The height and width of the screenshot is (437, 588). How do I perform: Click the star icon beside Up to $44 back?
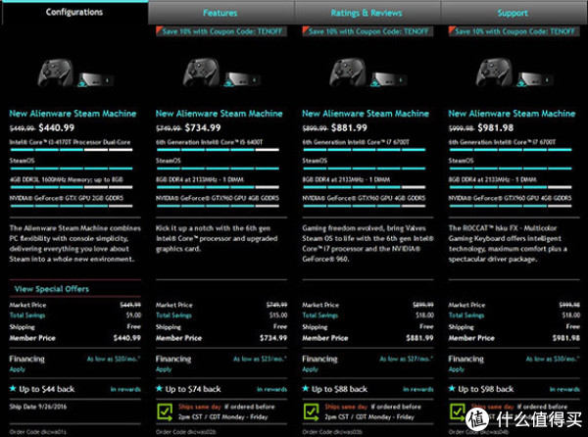13,388
